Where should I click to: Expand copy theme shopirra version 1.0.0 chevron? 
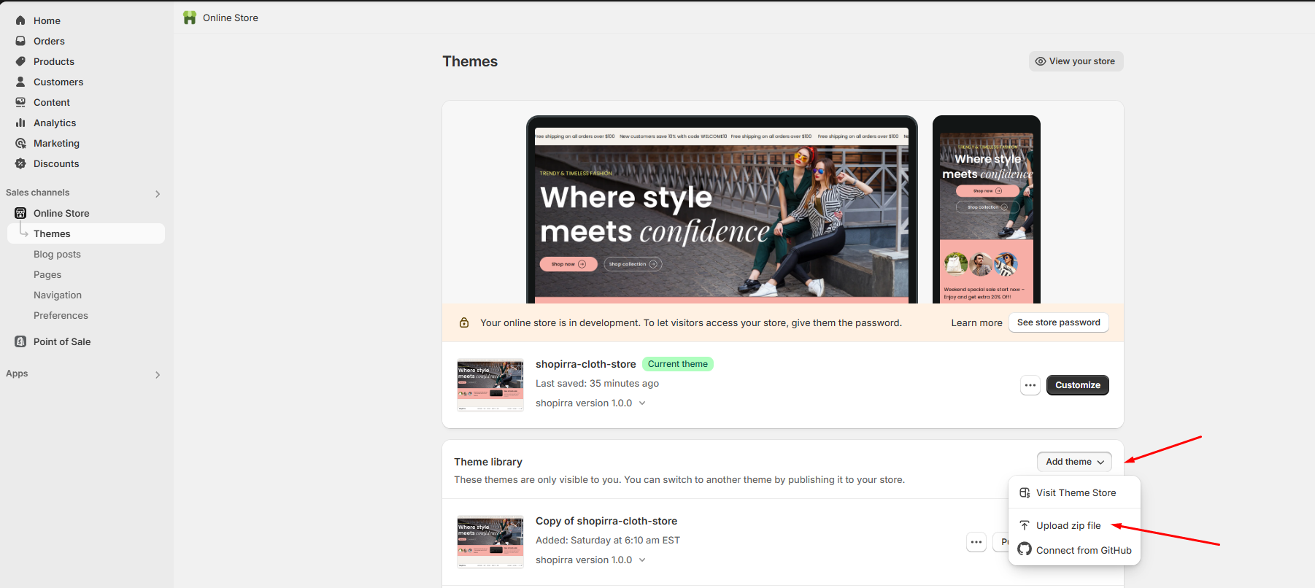(642, 560)
